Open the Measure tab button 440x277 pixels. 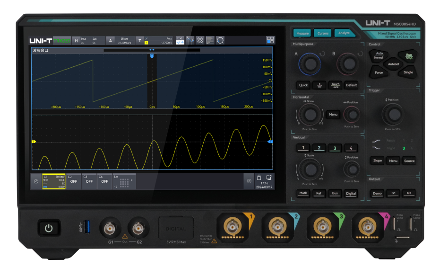[302, 33]
